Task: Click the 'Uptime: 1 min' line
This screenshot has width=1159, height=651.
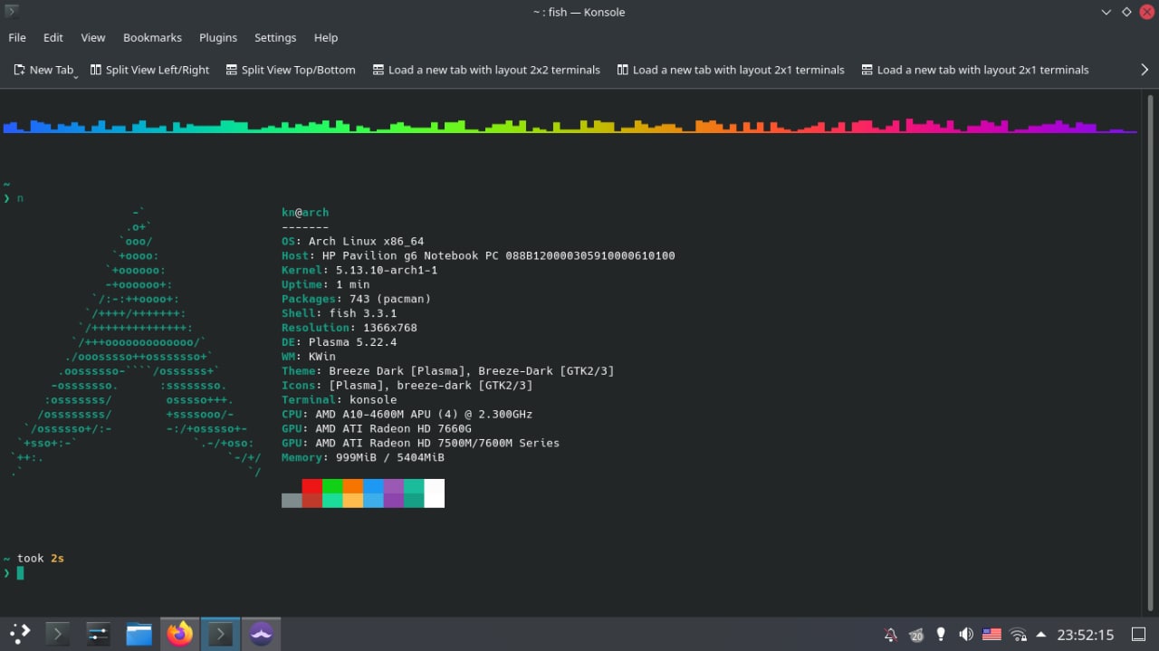Action: click(x=326, y=285)
